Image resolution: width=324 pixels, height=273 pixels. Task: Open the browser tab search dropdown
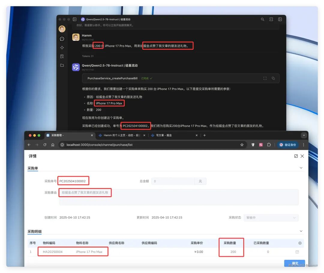[304, 135]
